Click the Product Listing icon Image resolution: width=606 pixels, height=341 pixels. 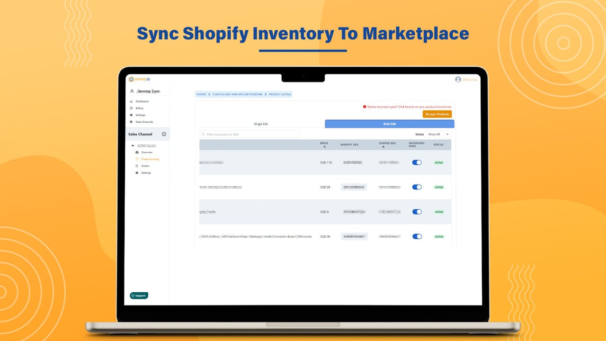tap(137, 159)
